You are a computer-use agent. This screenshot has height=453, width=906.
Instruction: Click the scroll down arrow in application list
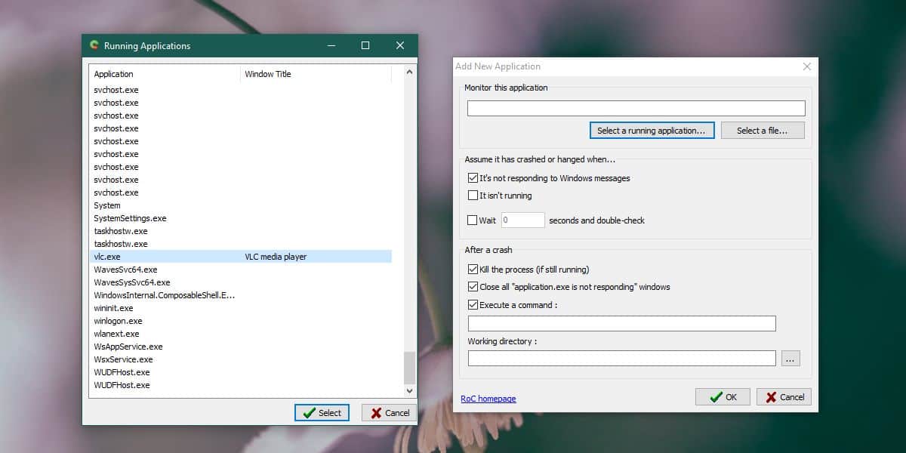[x=410, y=390]
